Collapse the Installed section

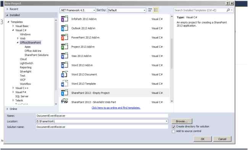point(7,15)
